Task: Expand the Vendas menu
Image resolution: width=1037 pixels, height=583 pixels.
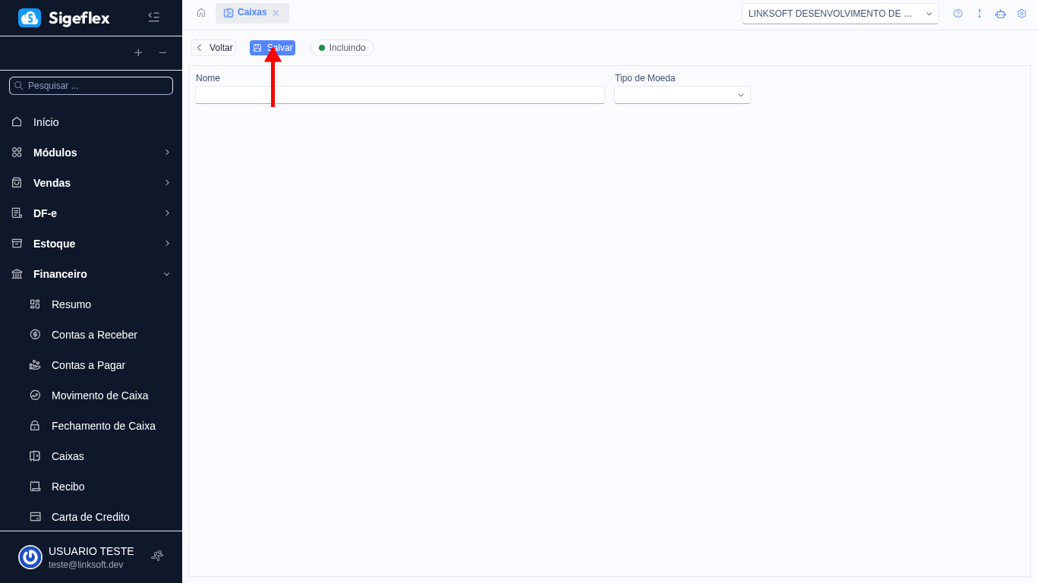Action: 91,183
